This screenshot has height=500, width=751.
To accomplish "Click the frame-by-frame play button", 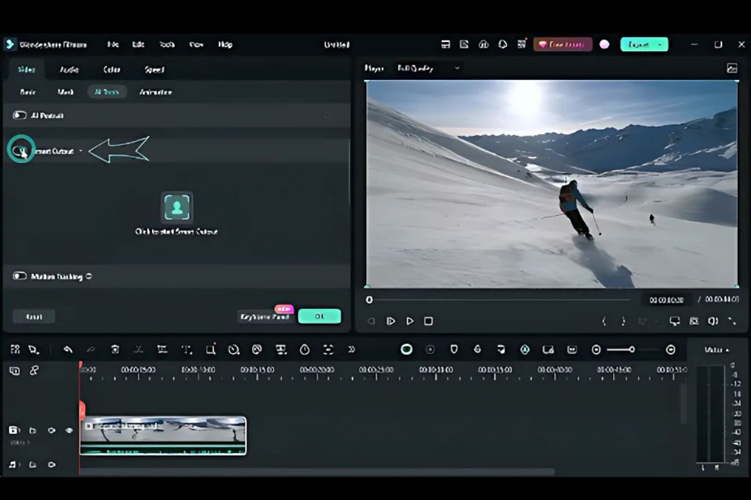I will tap(391, 321).
